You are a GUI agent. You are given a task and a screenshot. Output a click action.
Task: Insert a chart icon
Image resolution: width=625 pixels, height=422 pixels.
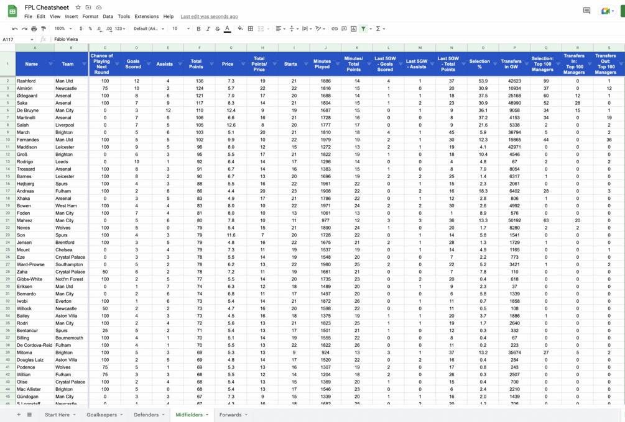(354, 29)
